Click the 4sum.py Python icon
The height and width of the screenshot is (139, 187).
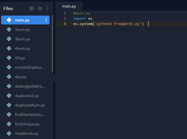coord(9,48)
